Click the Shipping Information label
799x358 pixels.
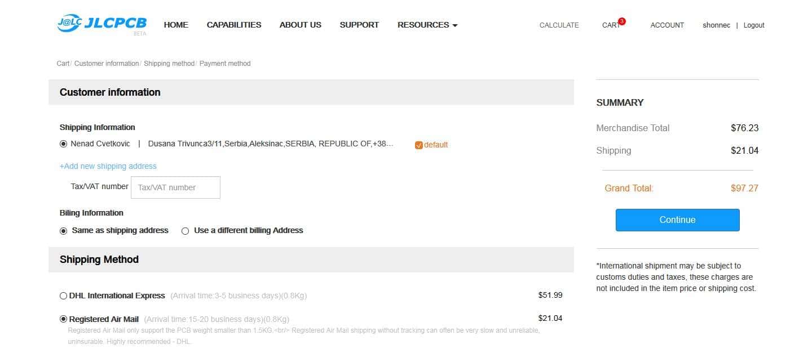coord(98,127)
